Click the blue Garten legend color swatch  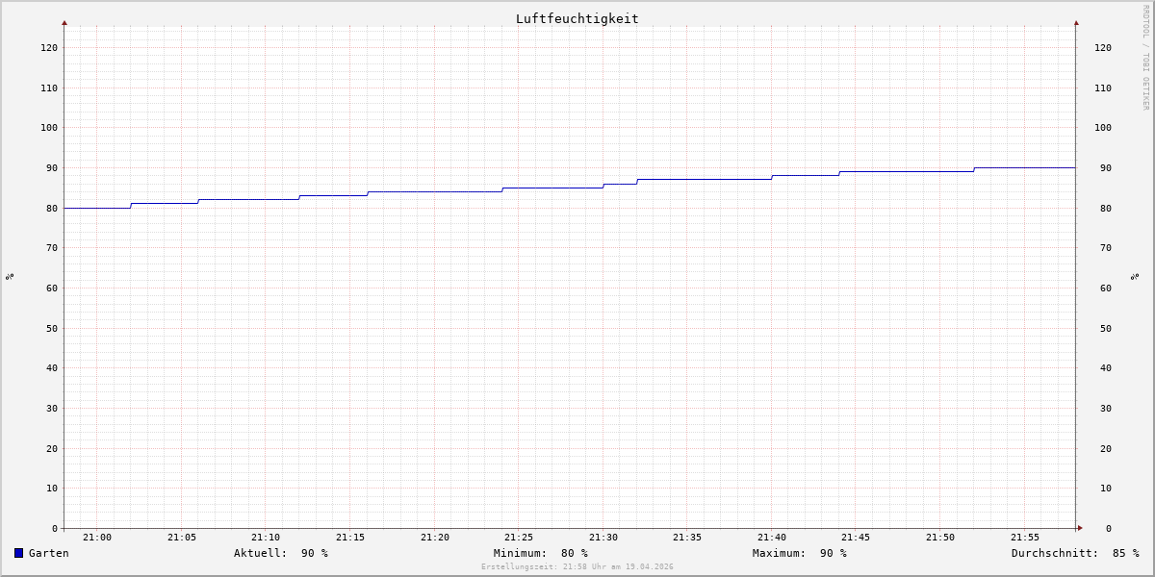[x=18, y=553]
